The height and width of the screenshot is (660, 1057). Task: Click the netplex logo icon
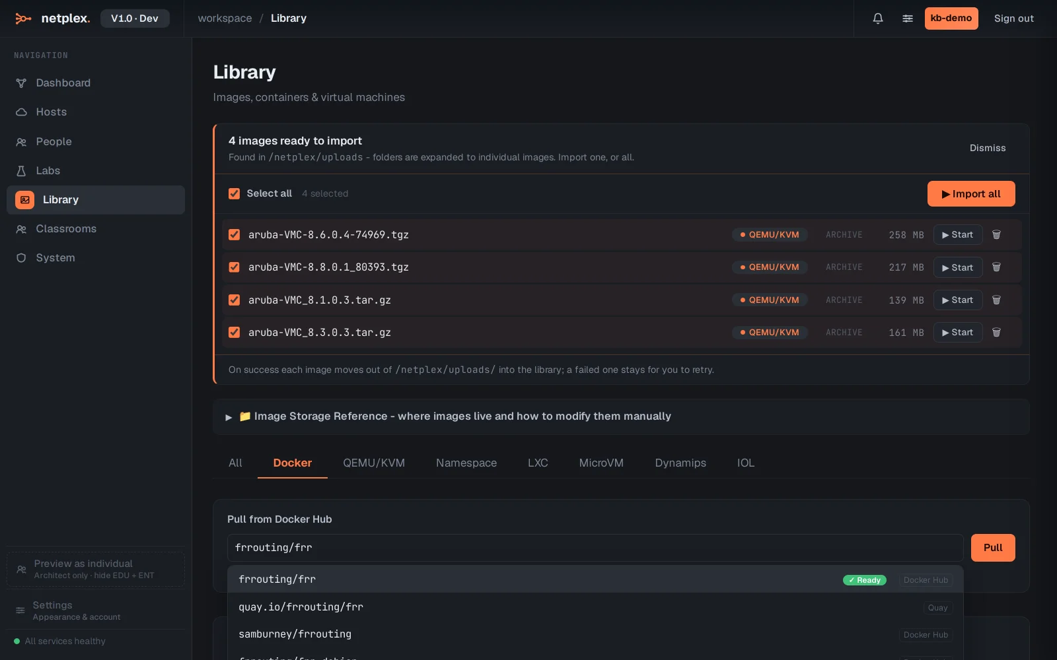coord(23,18)
